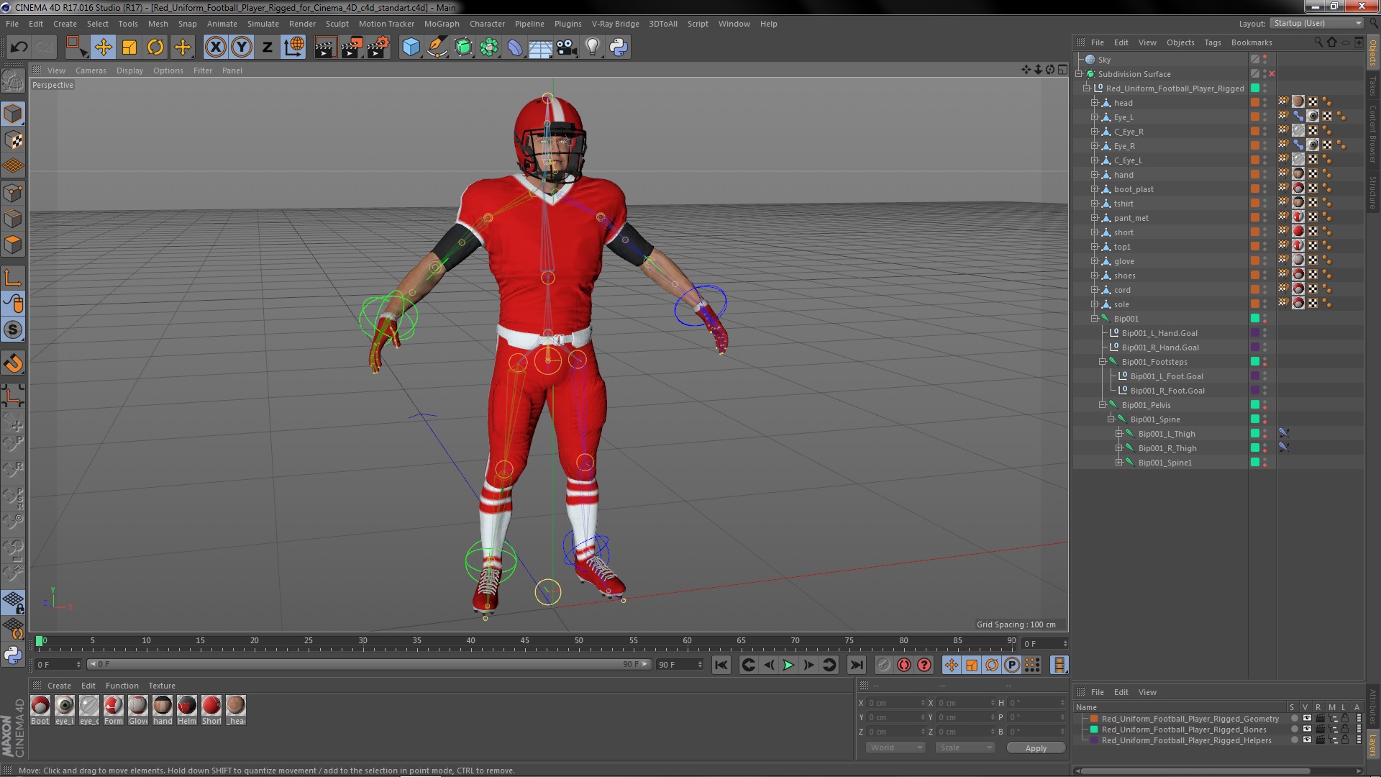
Task: Switch to polygons mode icon
Action: point(13,245)
